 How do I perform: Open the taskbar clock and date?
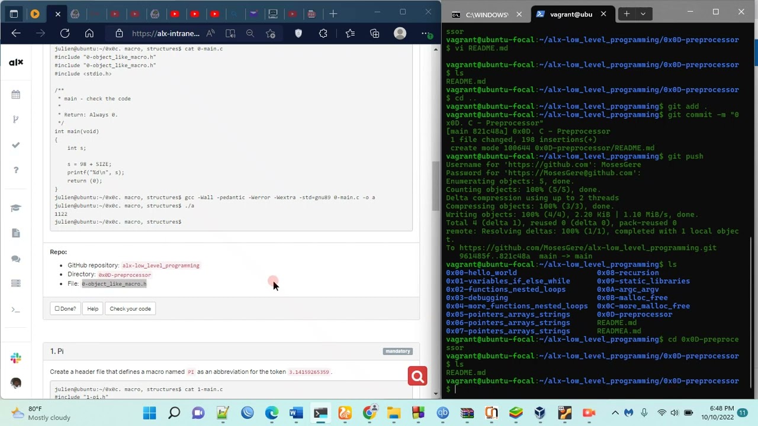(x=718, y=412)
